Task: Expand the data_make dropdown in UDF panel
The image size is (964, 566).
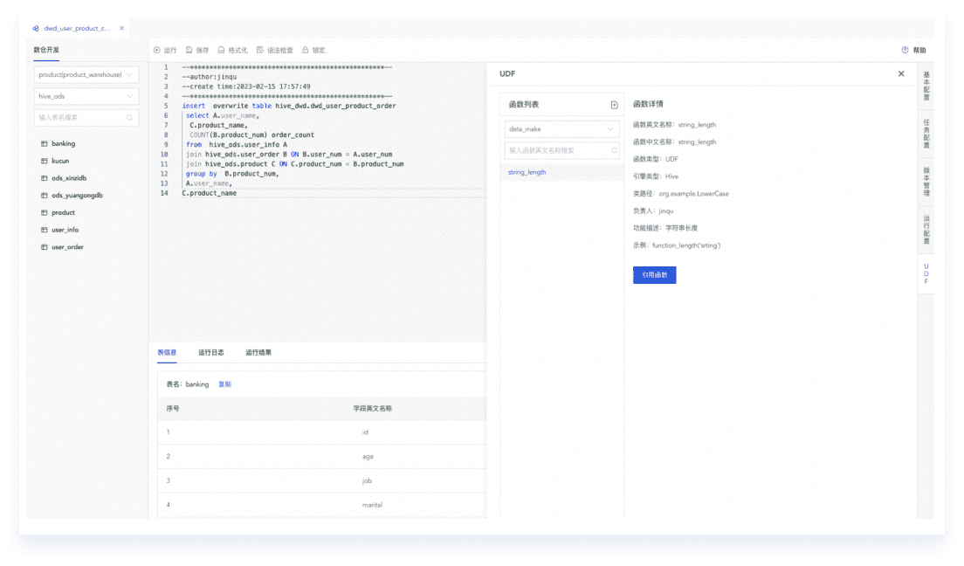Action: coord(561,129)
